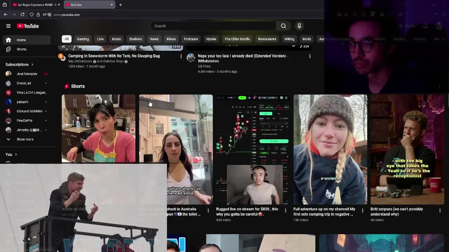The image size is (449, 252).
Task: Open DB Films channel avatar
Action: tap(191, 58)
